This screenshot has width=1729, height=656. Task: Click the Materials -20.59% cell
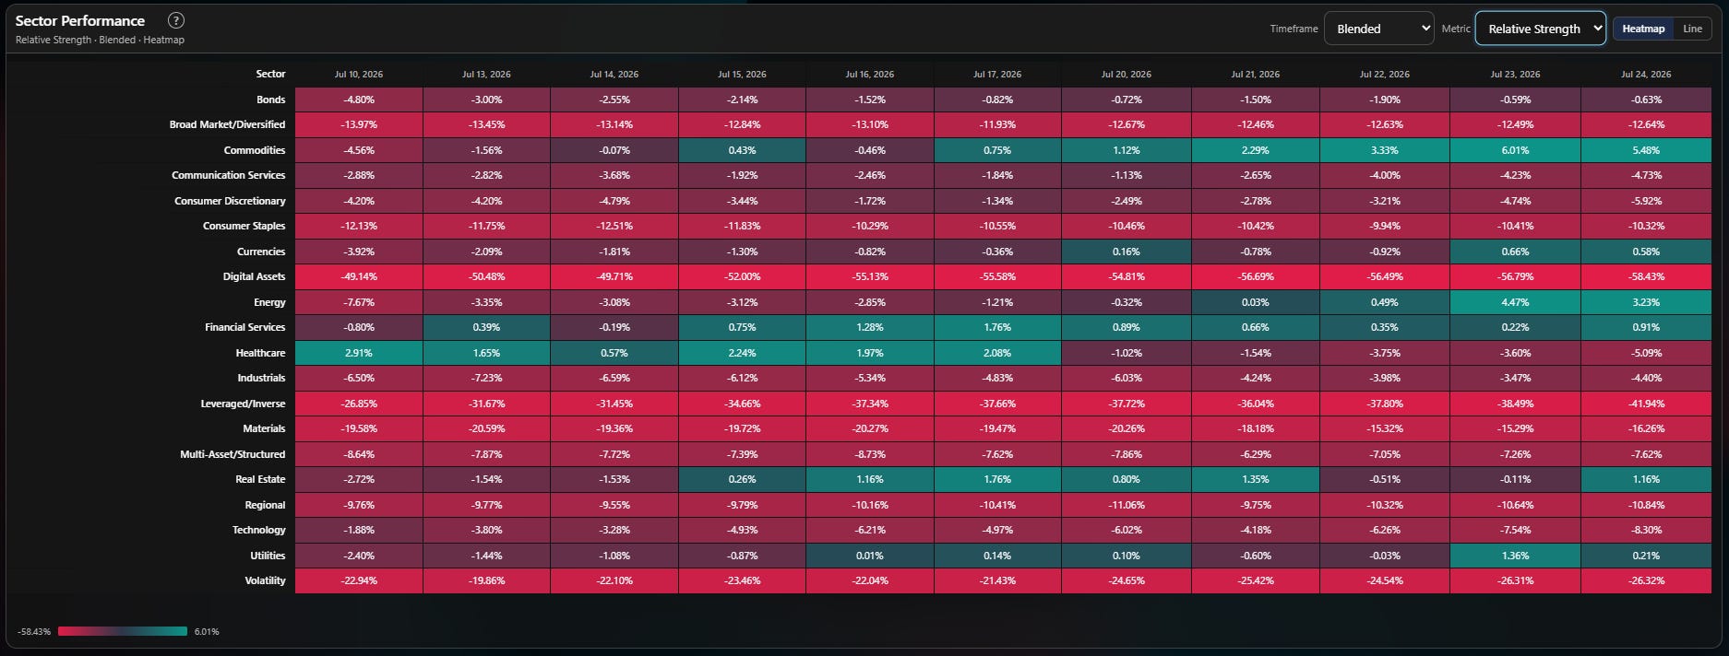(x=486, y=428)
